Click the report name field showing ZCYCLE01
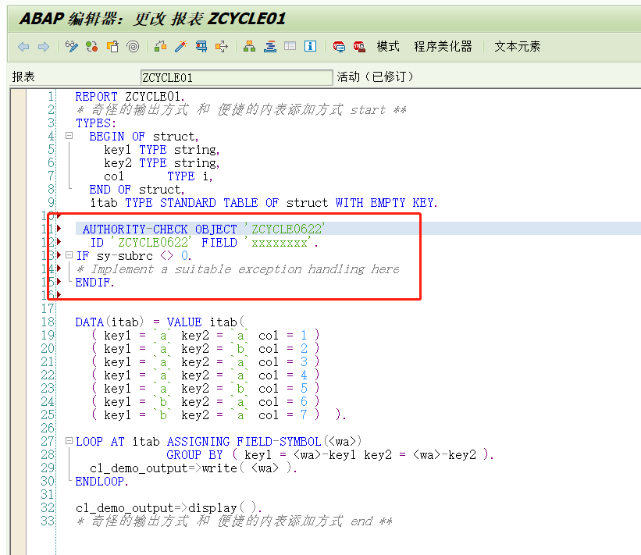Viewport: 641px width, 555px height. tap(234, 77)
